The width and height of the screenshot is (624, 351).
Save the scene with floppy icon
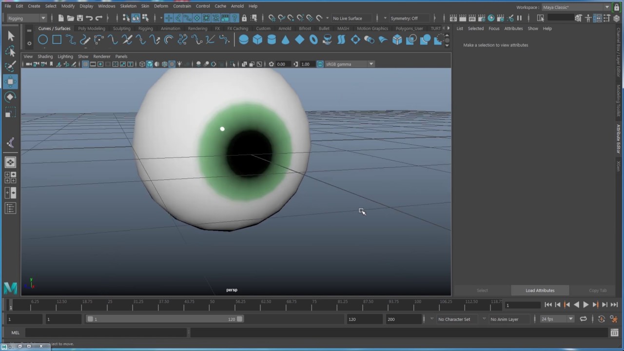(80, 18)
